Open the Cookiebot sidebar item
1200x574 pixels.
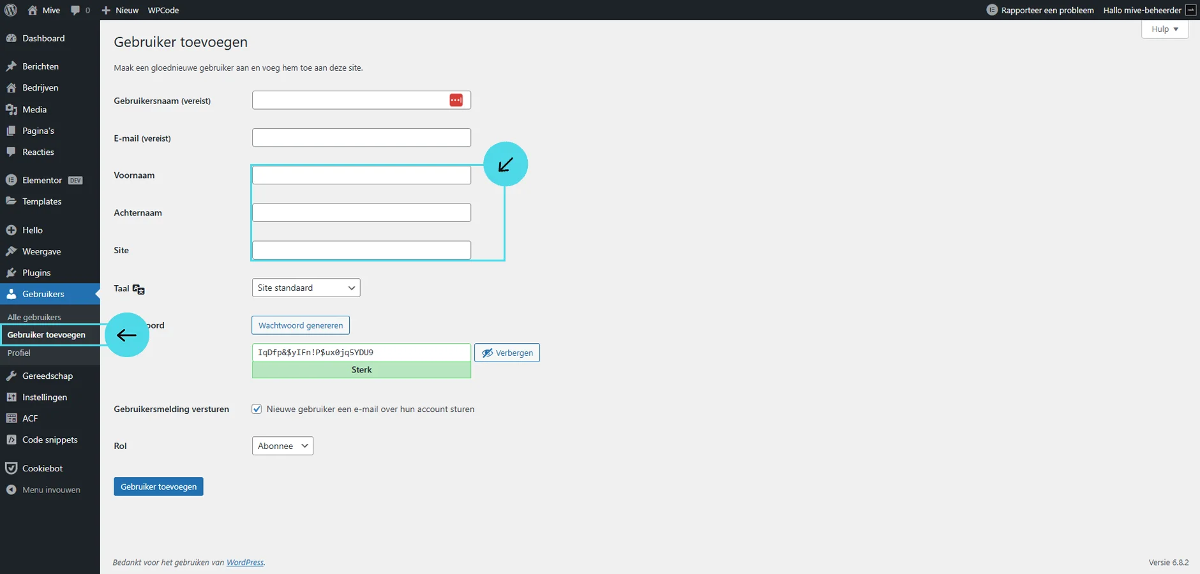point(42,469)
